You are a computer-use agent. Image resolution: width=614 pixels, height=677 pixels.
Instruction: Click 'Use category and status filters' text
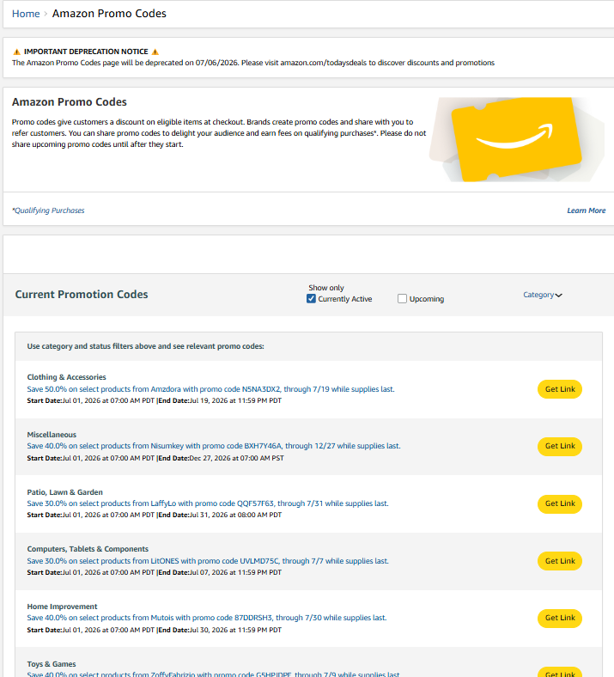pyautogui.click(x=145, y=346)
